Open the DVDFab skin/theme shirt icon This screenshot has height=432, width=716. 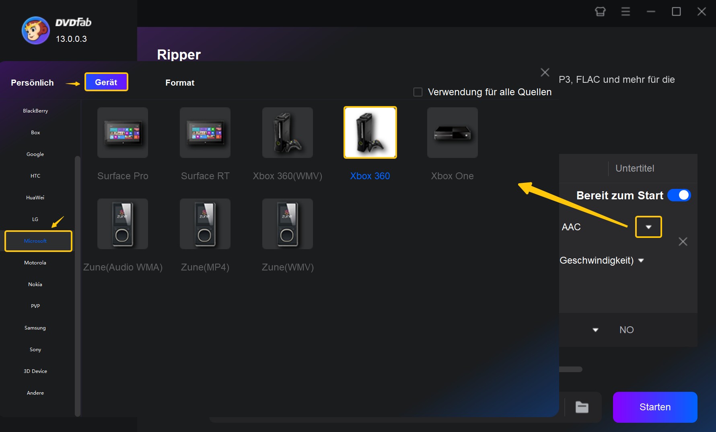[600, 12]
